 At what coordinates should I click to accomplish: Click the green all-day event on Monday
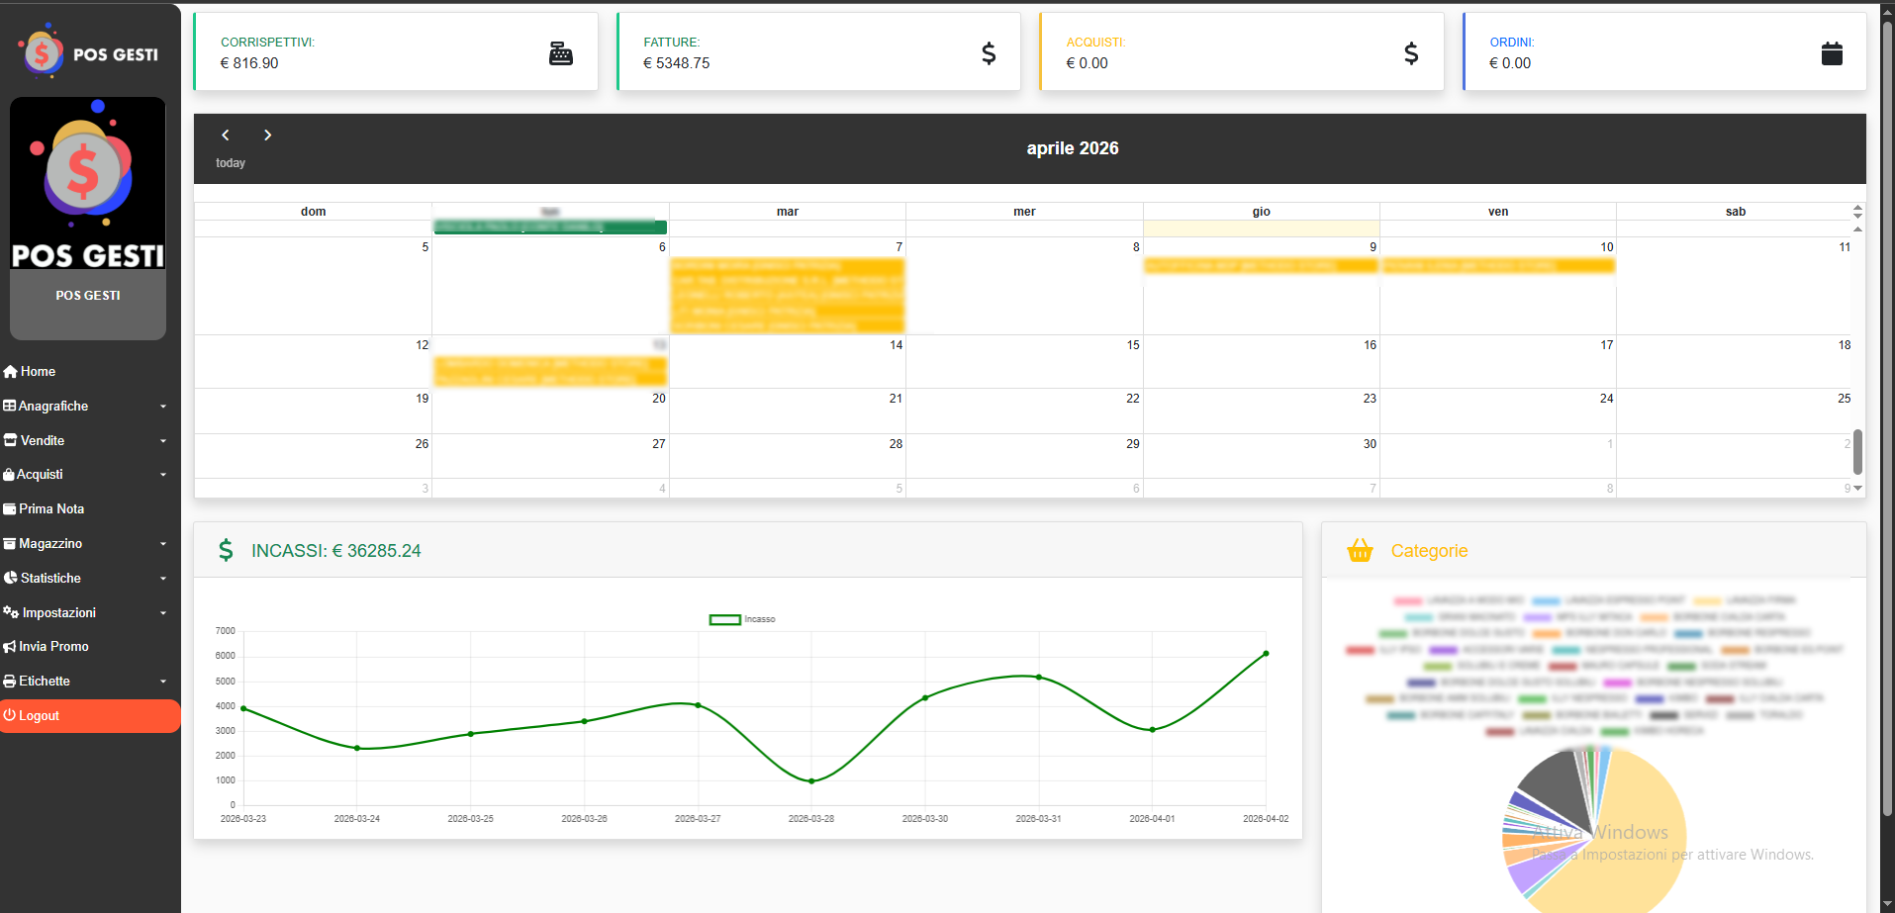(x=550, y=228)
